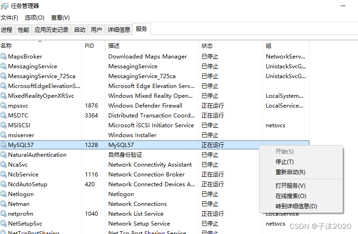358x234 pixels.
Task: Click netsvcs group in MSiSCSI row
Action: pos(276,125)
